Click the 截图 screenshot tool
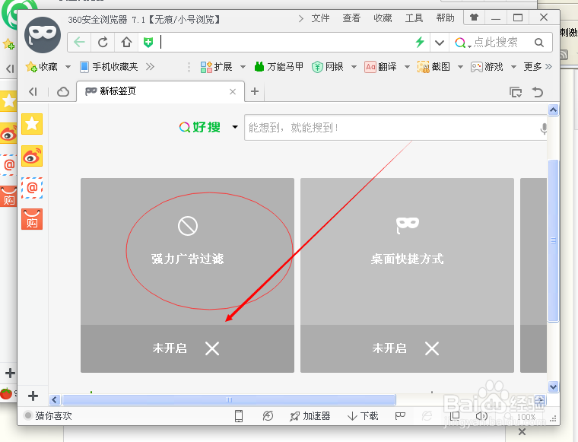The image size is (578, 442). (433, 67)
